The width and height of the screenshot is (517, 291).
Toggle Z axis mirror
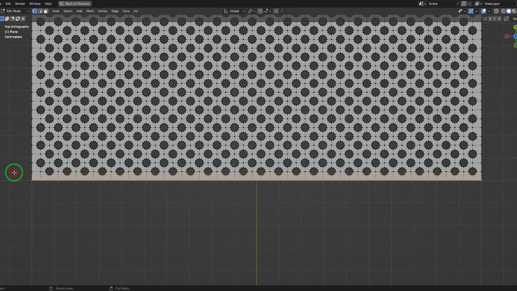pyautogui.click(x=499, y=19)
